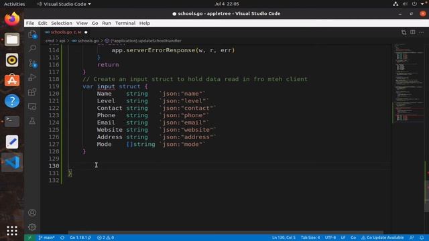Open the power icon in system tray

[x=414, y=4]
